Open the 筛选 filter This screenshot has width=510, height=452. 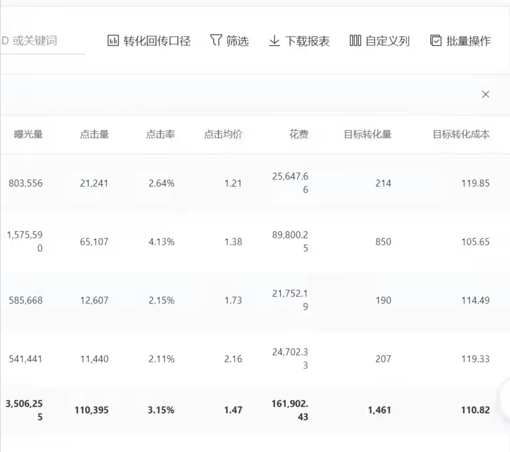[x=229, y=40]
